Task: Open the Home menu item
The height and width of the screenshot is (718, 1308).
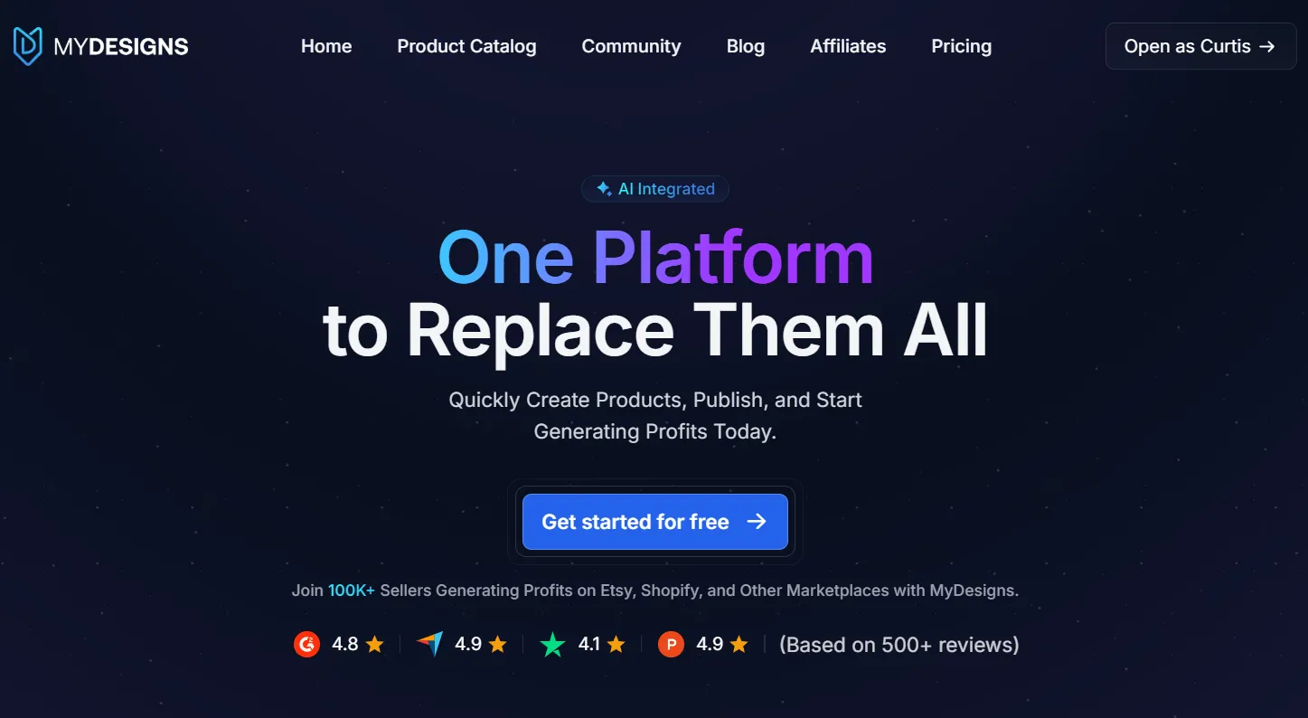Action: tap(326, 46)
